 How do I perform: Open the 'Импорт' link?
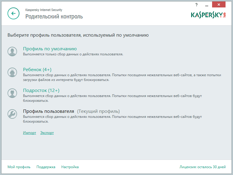pos(30,133)
